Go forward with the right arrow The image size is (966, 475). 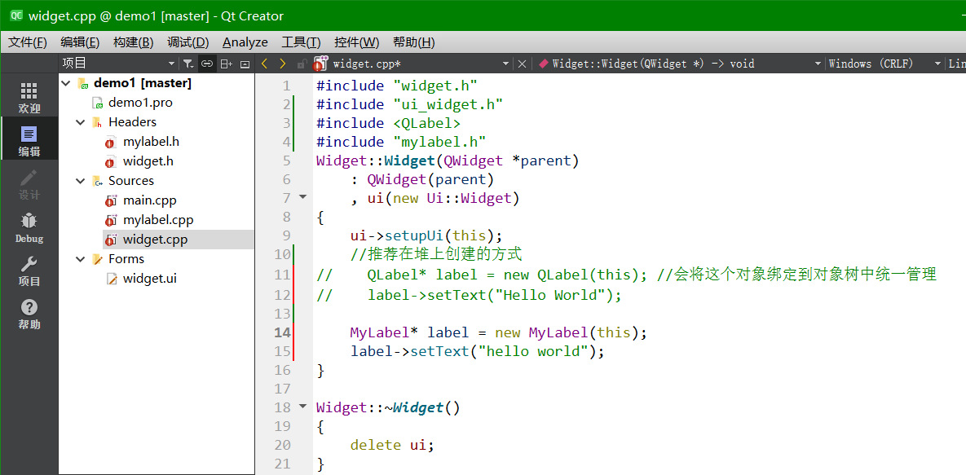pos(283,64)
